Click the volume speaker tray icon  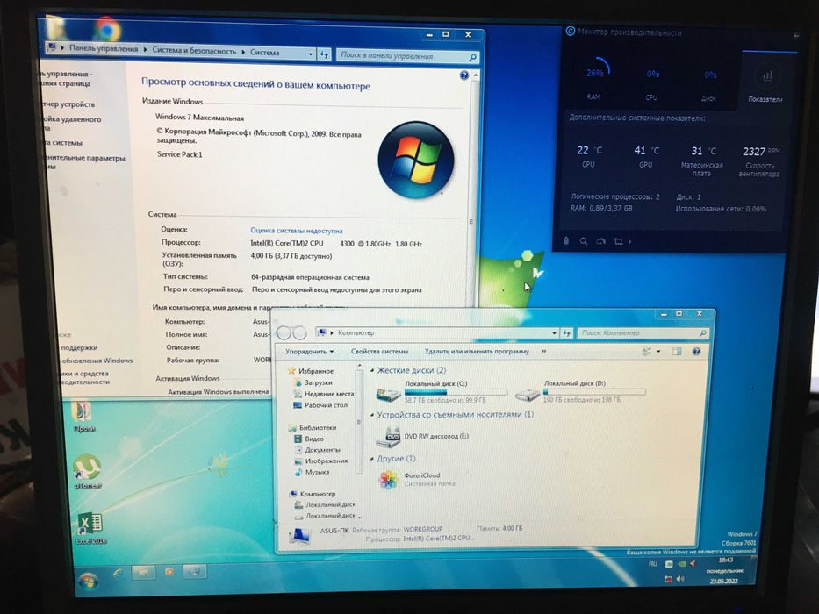click(680, 579)
